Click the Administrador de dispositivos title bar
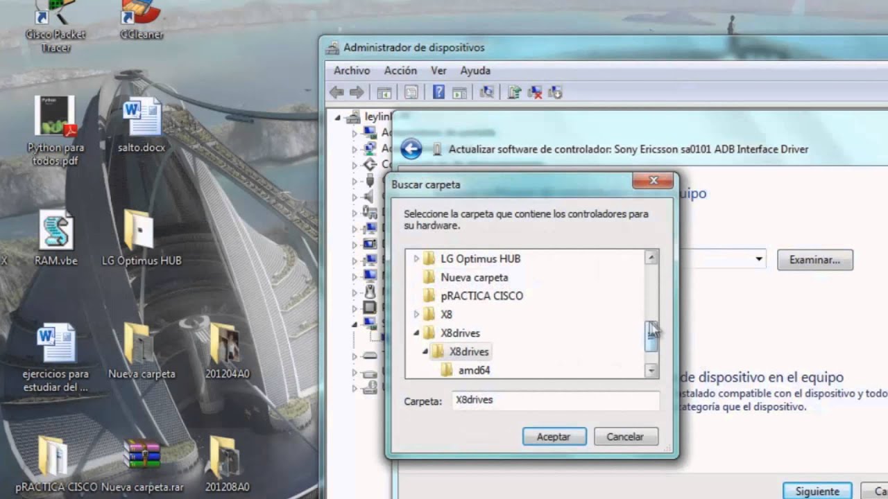The height and width of the screenshot is (499, 888). tap(604, 48)
